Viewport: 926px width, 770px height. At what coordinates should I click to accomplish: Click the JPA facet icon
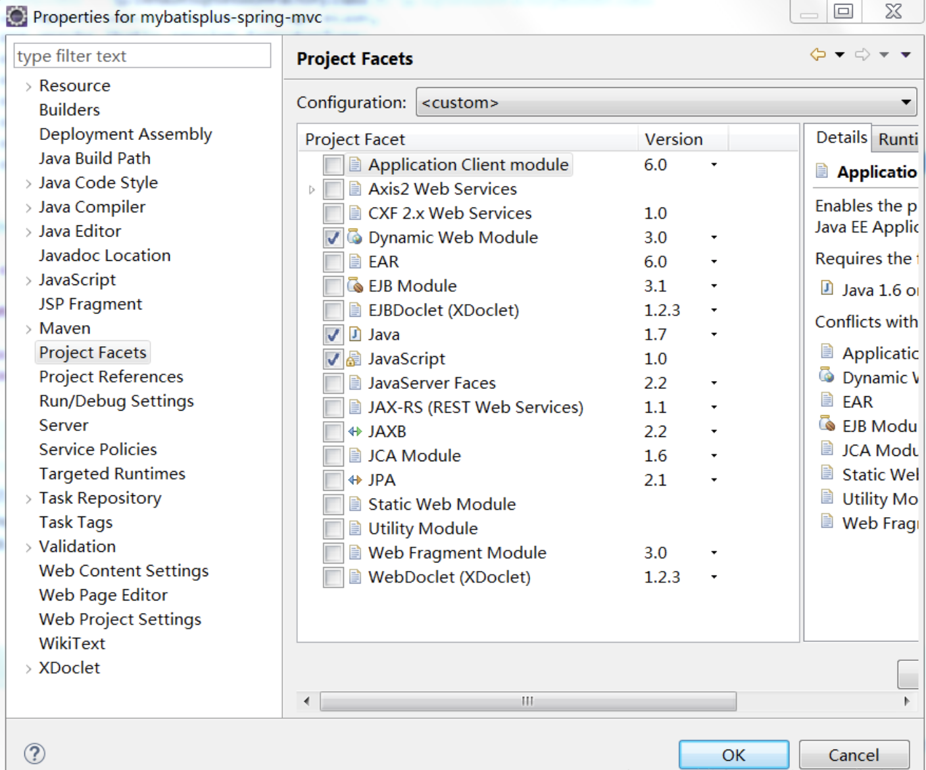tap(355, 480)
